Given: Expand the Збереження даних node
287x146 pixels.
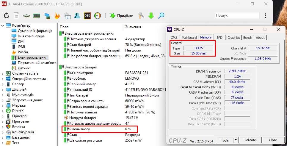Looking at the screenshot, I should point(3,100).
